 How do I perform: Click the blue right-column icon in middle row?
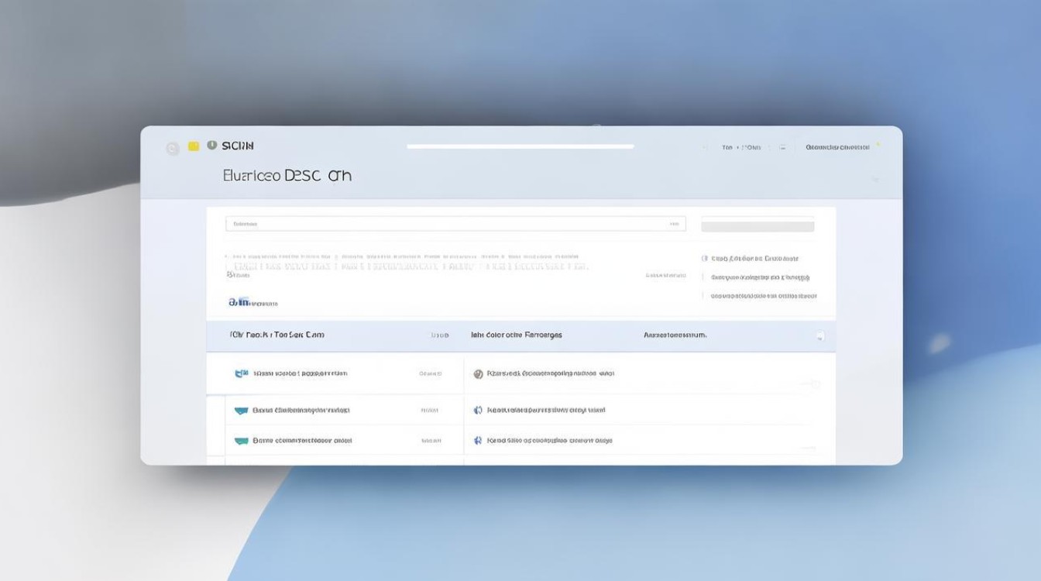tap(478, 410)
